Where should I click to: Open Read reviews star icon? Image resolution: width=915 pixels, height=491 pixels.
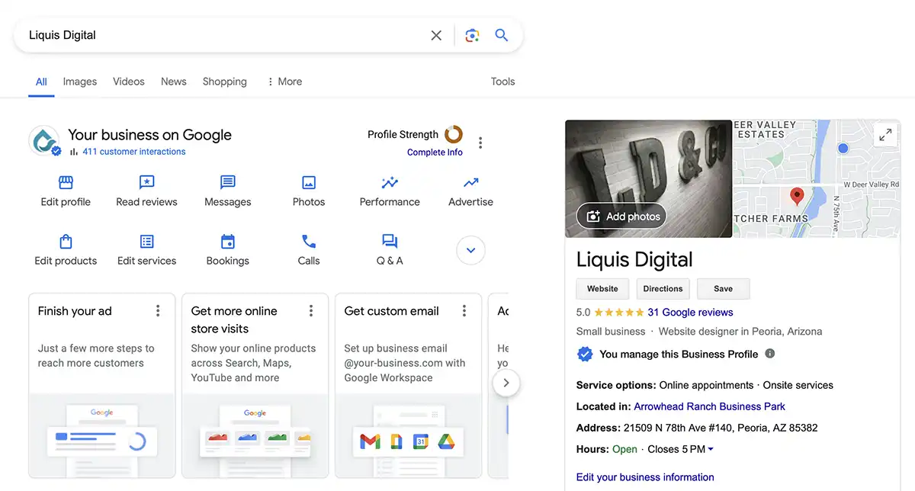pos(146,182)
